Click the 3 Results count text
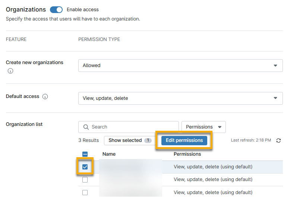 pyautogui.click(x=89, y=140)
